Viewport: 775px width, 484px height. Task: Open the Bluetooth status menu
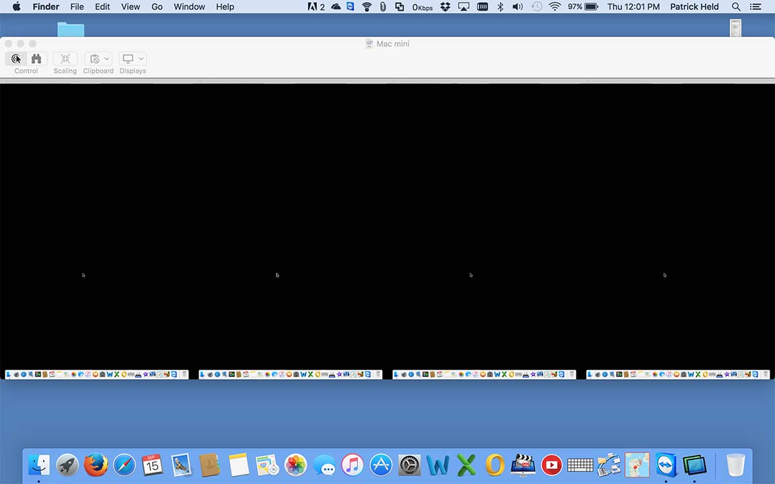501,7
